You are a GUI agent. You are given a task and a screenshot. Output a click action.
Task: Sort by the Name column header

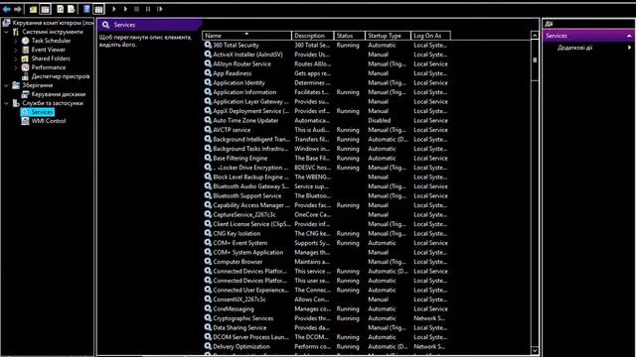(x=246, y=36)
